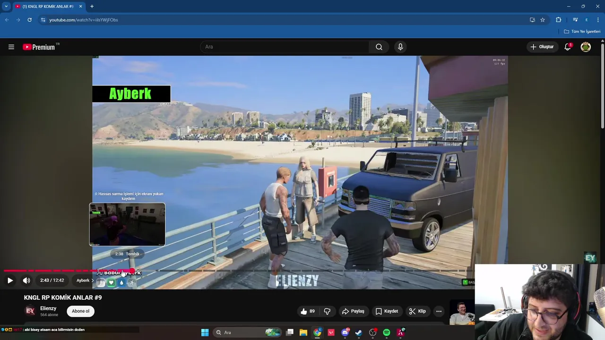Open Elienzy channel avatar
This screenshot has width=605, height=340.
[x=30, y=311]
